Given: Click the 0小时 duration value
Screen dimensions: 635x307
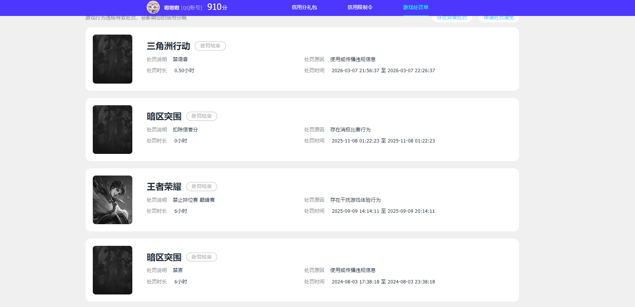Looking at the screenshot, I should point(181,141).
